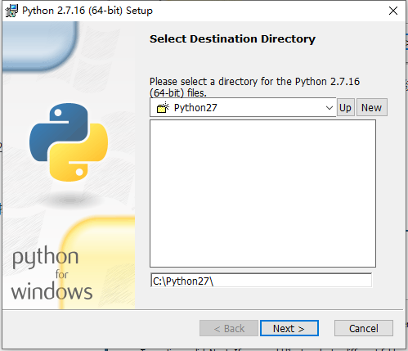This screenshot has height=351, width=408.
Task: Click the folder icon beside Python27
Action: click(163, 108)
